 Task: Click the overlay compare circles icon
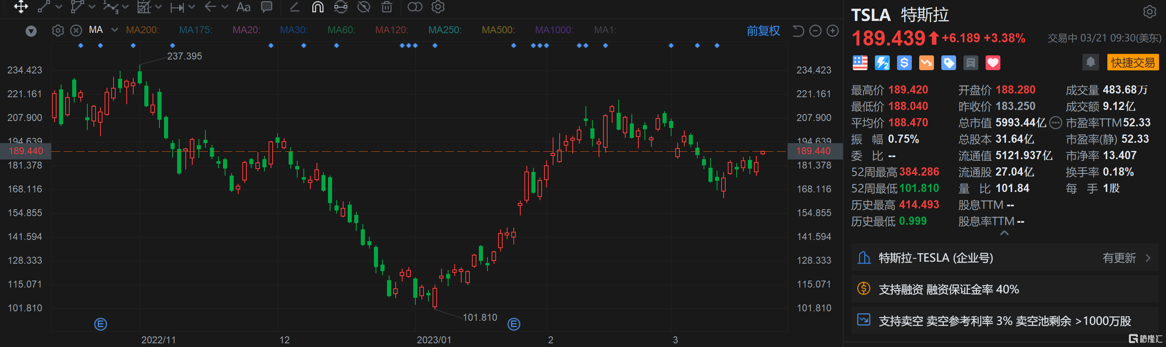[x=414, y=7]
